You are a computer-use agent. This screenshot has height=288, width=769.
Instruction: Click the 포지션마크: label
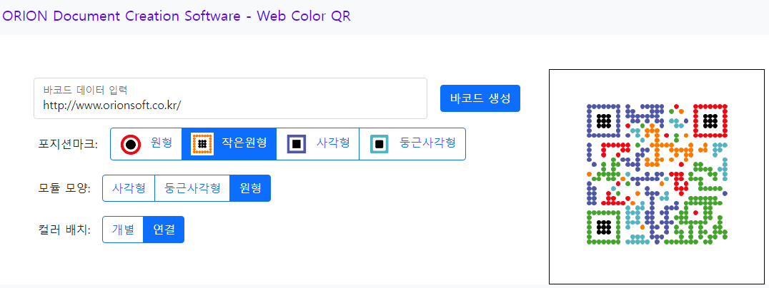[x=68, y=144]
